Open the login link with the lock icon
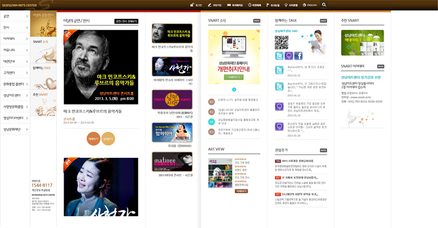438x228 pixels. pyautogui.click(x=196, y=5)
